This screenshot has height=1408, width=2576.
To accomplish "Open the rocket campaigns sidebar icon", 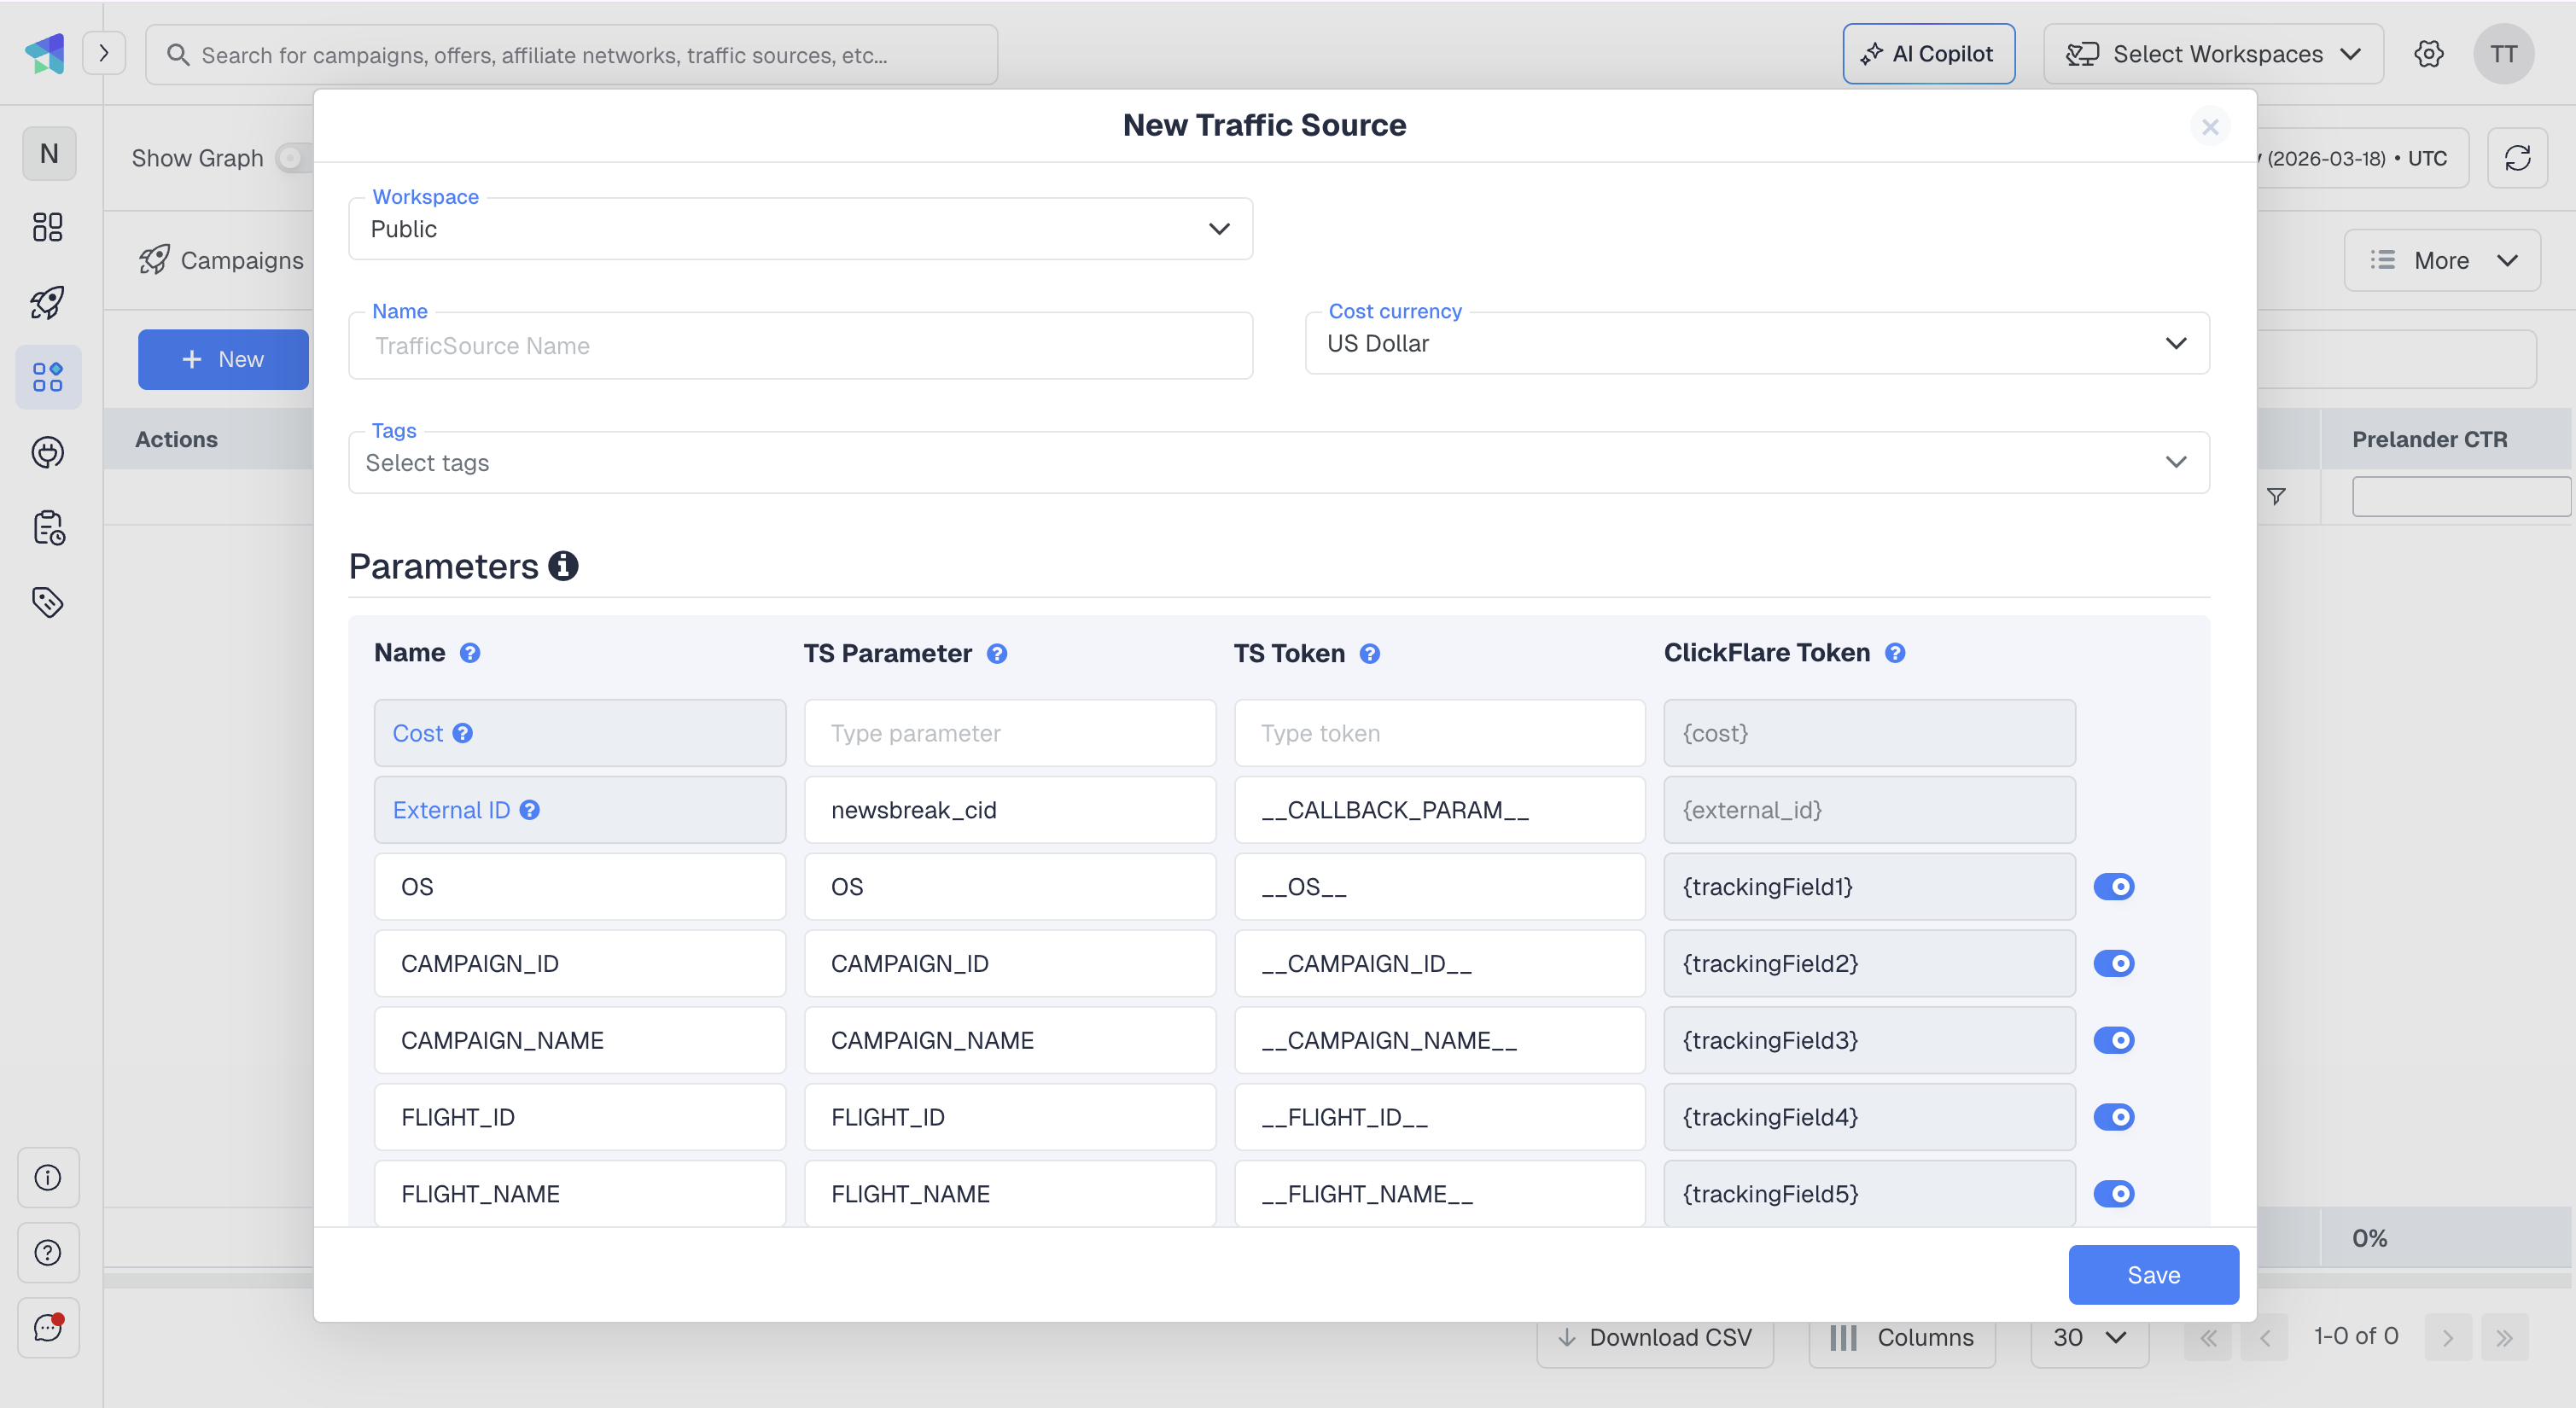I will (48, 302).
